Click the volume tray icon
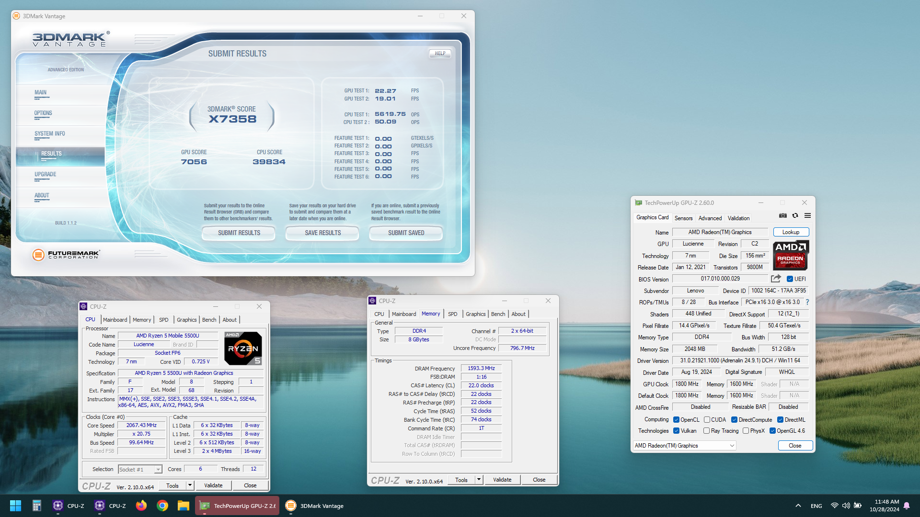Screen dimensions: 920x517 click(846, 506)
